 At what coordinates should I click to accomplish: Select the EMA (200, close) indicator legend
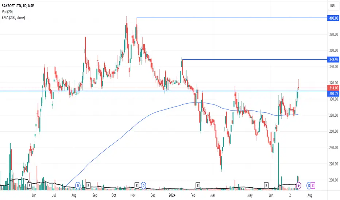click(13, 17)
